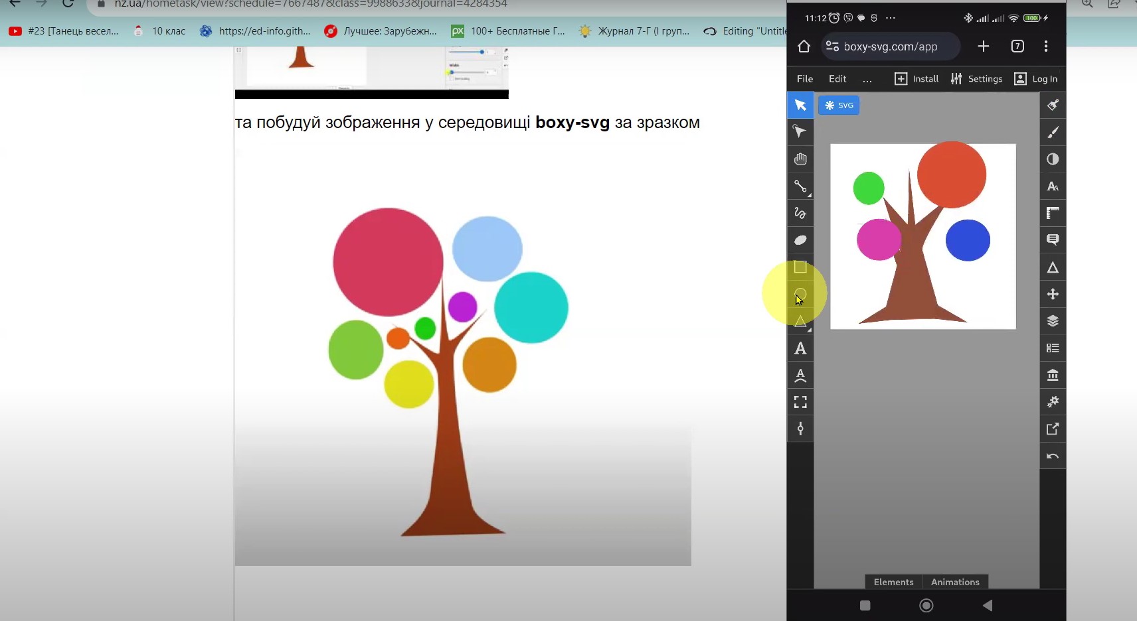The width and height of the screenshot is (1137, 621).
Task: Open the Fill paint bucket panel
Action: (x=1053, y=105)
